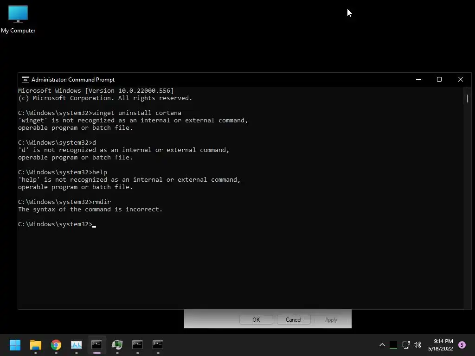Image resolution: width=475 pixels, height=356 pixels.
Task: Open the performance monitor graph taskbar app
Action: [77, 345]
